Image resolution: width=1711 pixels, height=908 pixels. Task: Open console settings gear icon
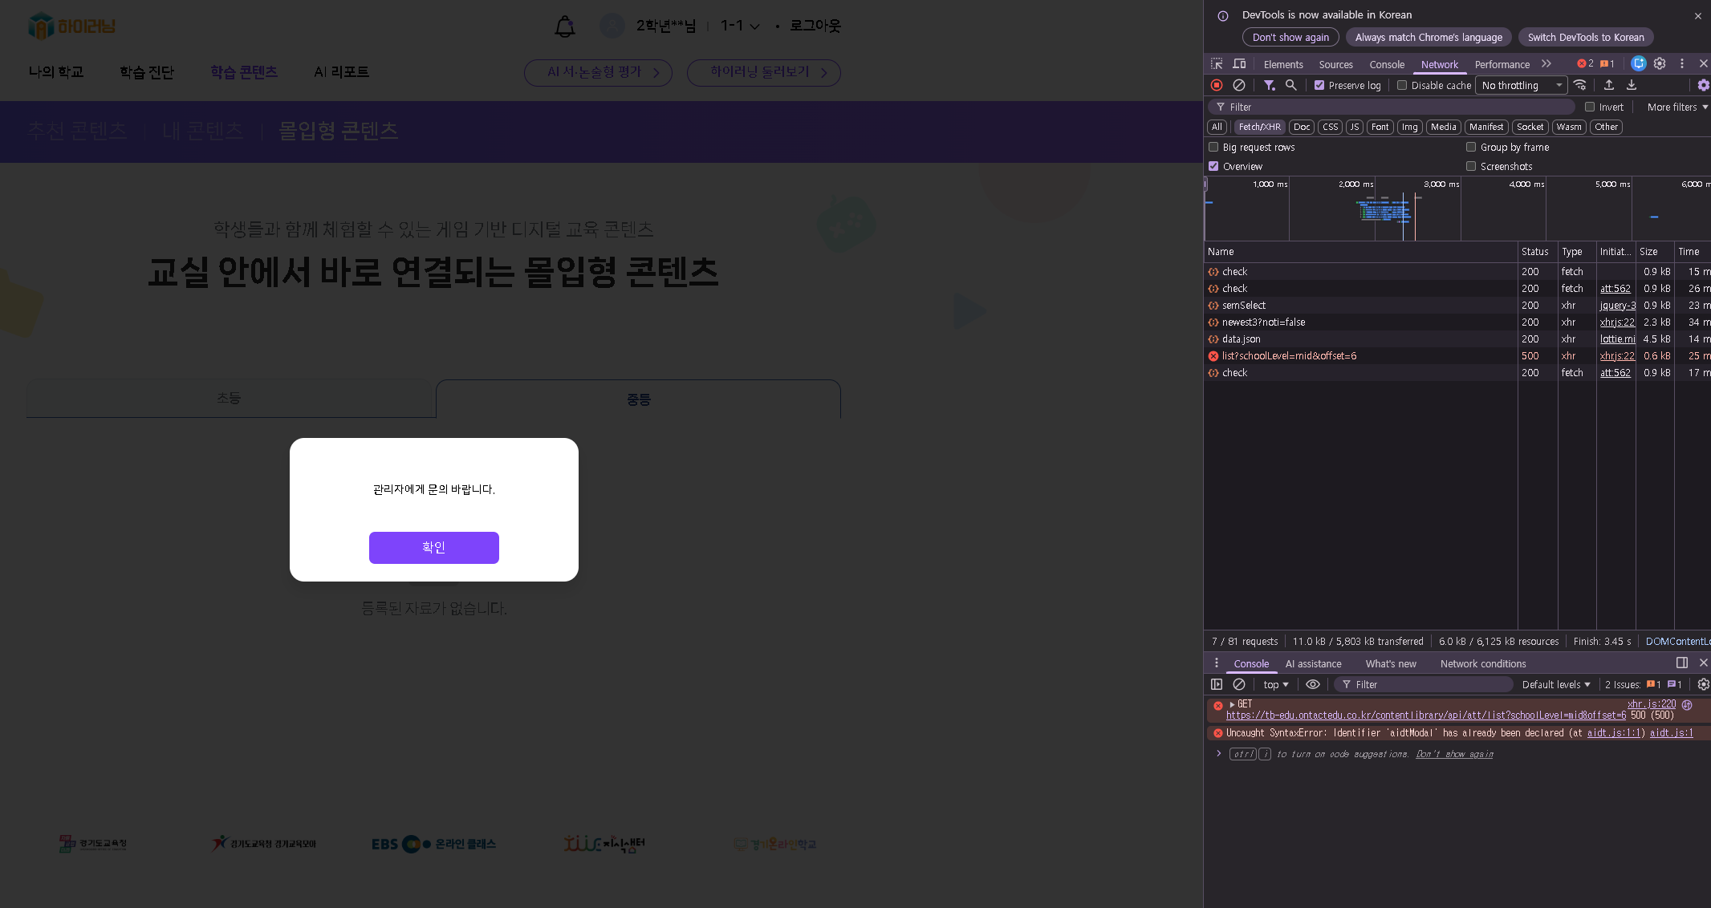point(1703,684)
